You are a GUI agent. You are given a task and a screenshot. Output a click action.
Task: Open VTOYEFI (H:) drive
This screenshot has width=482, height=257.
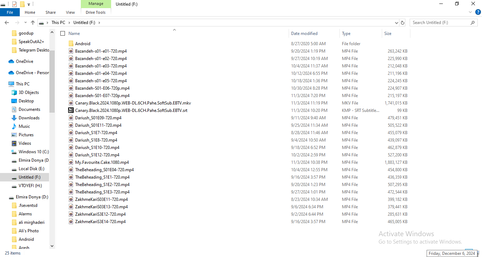tap(30, 186)
